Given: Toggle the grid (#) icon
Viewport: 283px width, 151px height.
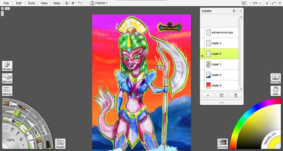Looking at the screenshot, I should (73, 3).
